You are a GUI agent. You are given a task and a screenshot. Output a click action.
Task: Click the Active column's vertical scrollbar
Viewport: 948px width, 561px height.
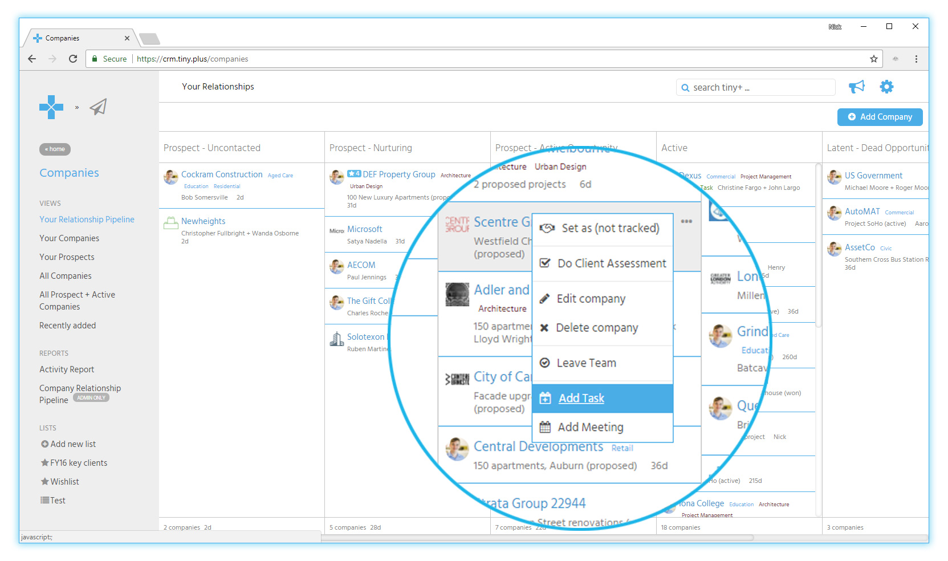[x=819, y=245]
